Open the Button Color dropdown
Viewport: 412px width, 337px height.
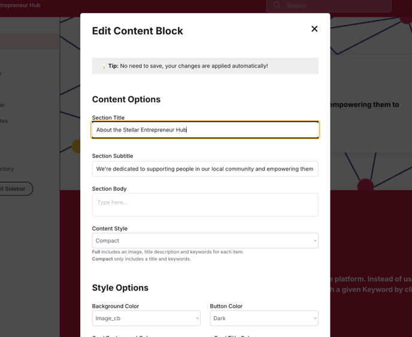click(264, 318)
